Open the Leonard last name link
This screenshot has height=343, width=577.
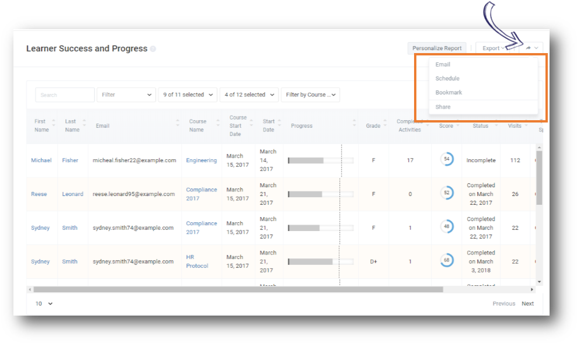pos(72,194)
